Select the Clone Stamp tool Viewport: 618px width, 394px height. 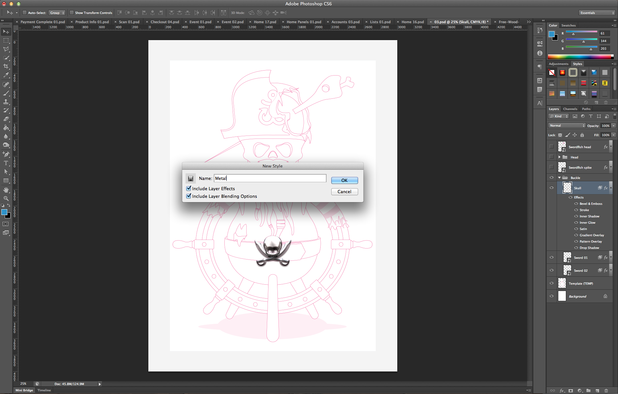tap(6, 101)
